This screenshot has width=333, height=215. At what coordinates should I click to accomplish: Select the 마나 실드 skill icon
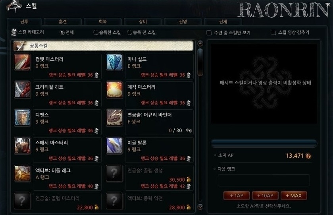(114, 62)
